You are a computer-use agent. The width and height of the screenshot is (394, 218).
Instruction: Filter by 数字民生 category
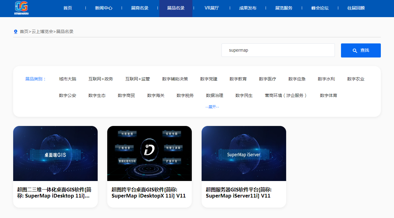coord(244,95)
